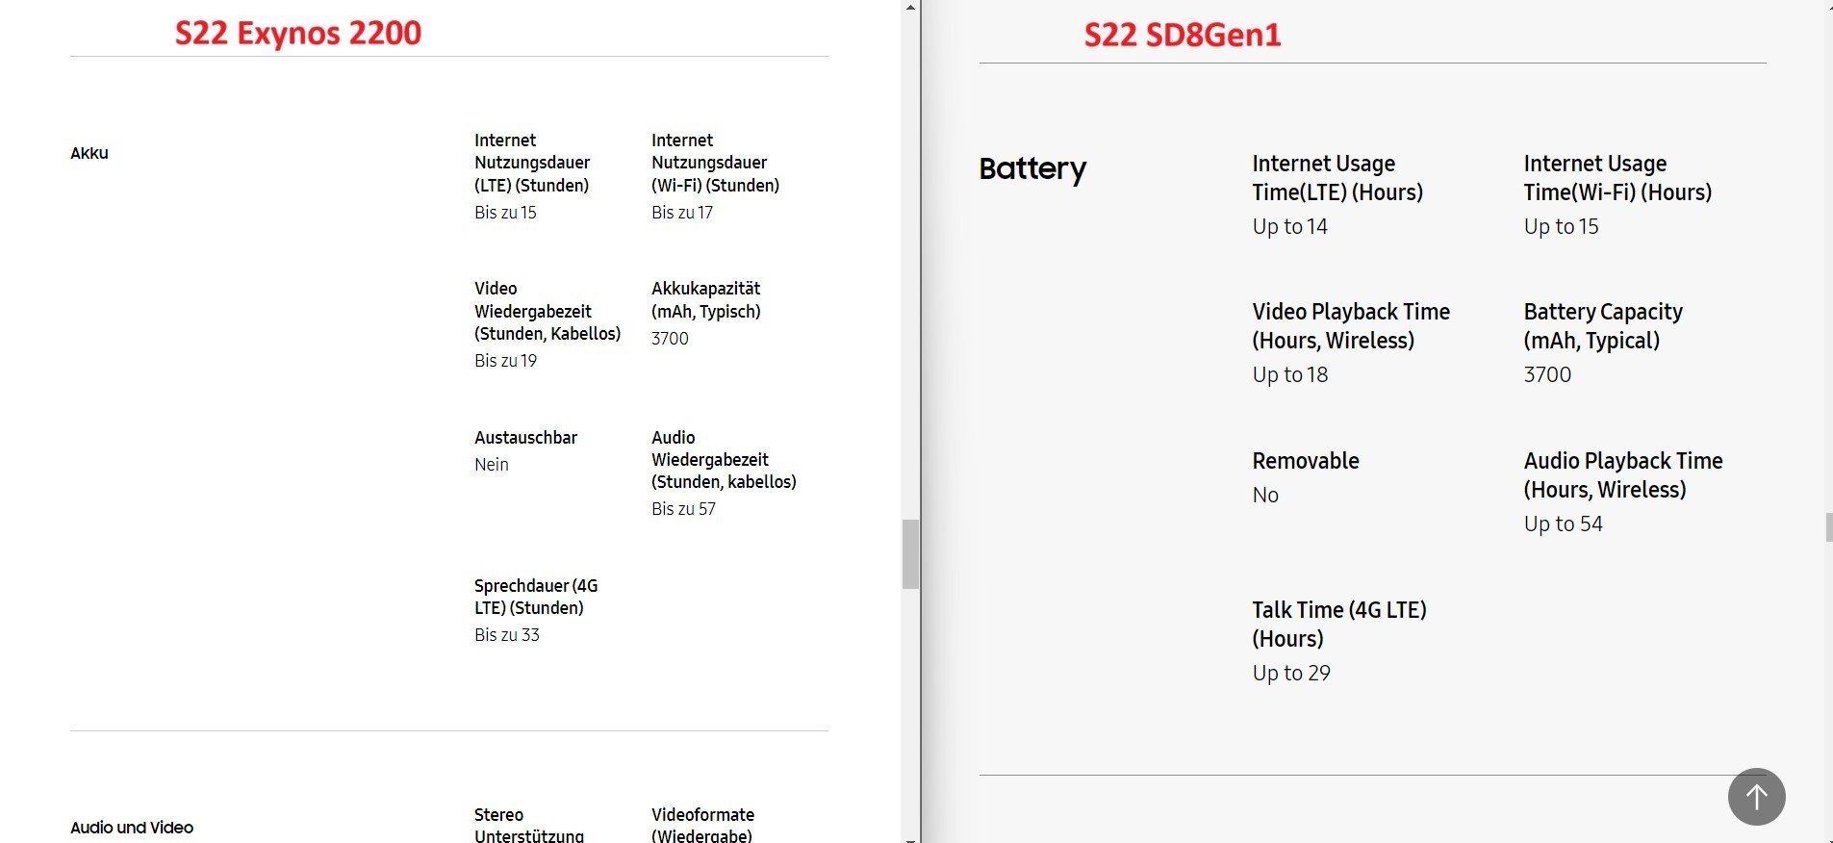Click the Internet Usage Time(Wi-Fi) label
1833x843 pixels.
pos(1617,178)
